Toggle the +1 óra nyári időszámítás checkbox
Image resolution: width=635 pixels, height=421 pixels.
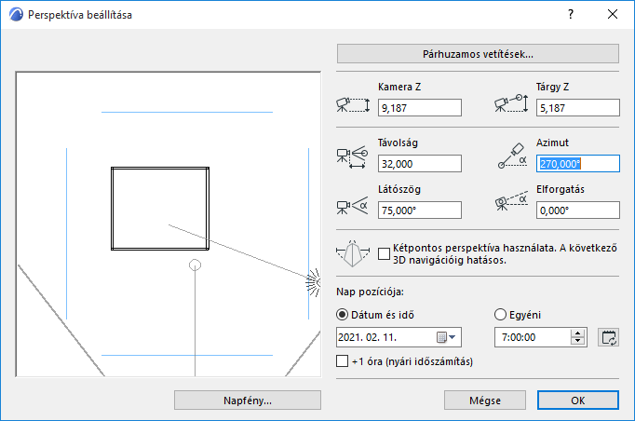pyautogui.click(x=341, y=360)
